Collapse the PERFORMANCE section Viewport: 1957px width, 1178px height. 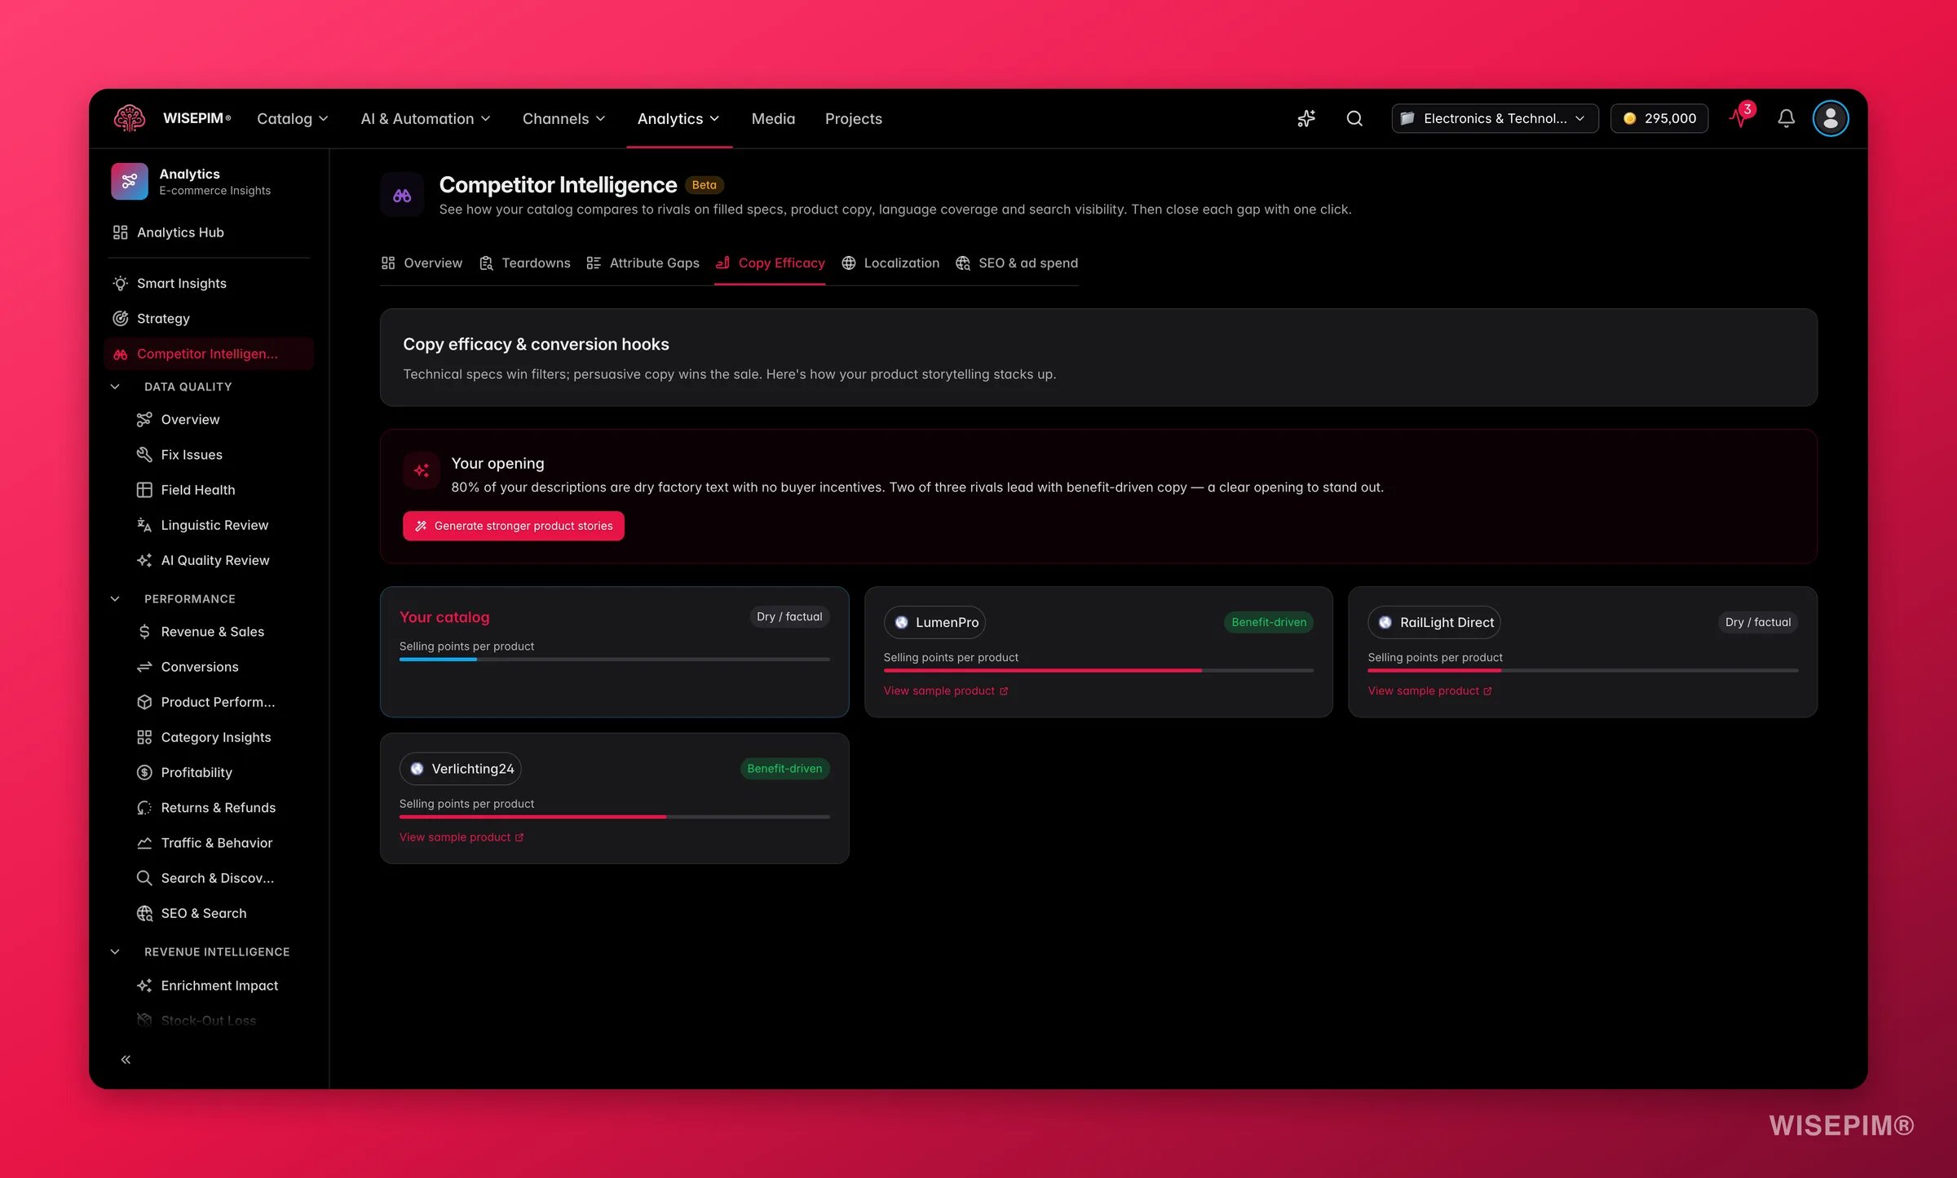click(x=115, y=598)
